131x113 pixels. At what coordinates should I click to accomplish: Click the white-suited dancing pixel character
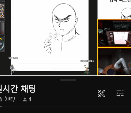pyautogui.click(x=12, y=69)
